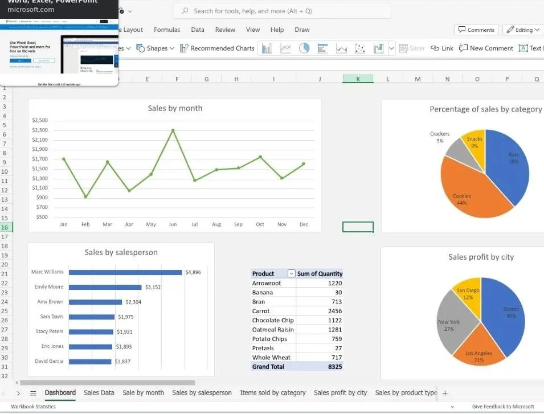Open the Formulas ribbon tab

point(167,30)
